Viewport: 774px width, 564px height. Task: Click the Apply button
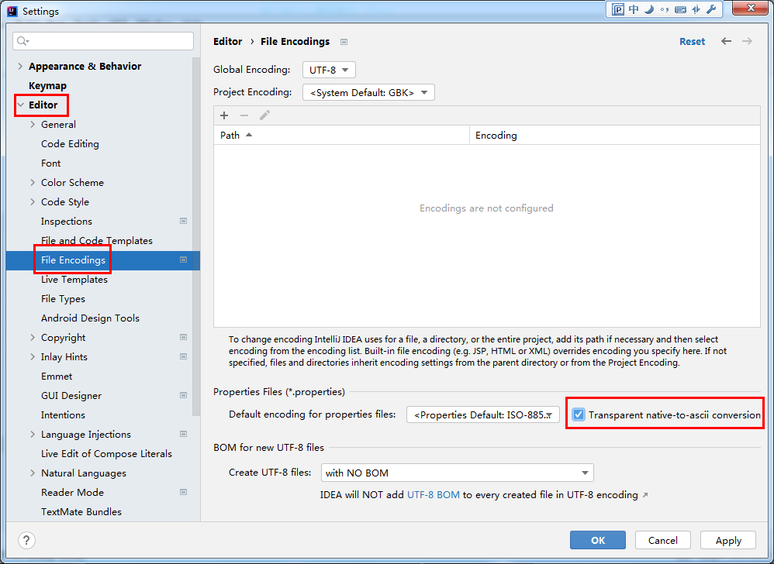coord(728,540)
